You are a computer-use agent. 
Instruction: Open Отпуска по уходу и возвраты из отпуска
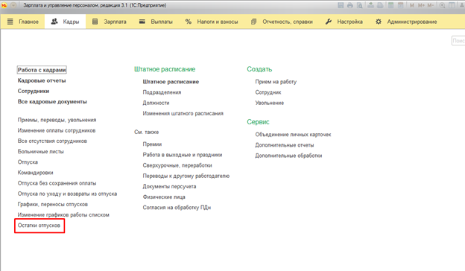click(x=67, y=194)
